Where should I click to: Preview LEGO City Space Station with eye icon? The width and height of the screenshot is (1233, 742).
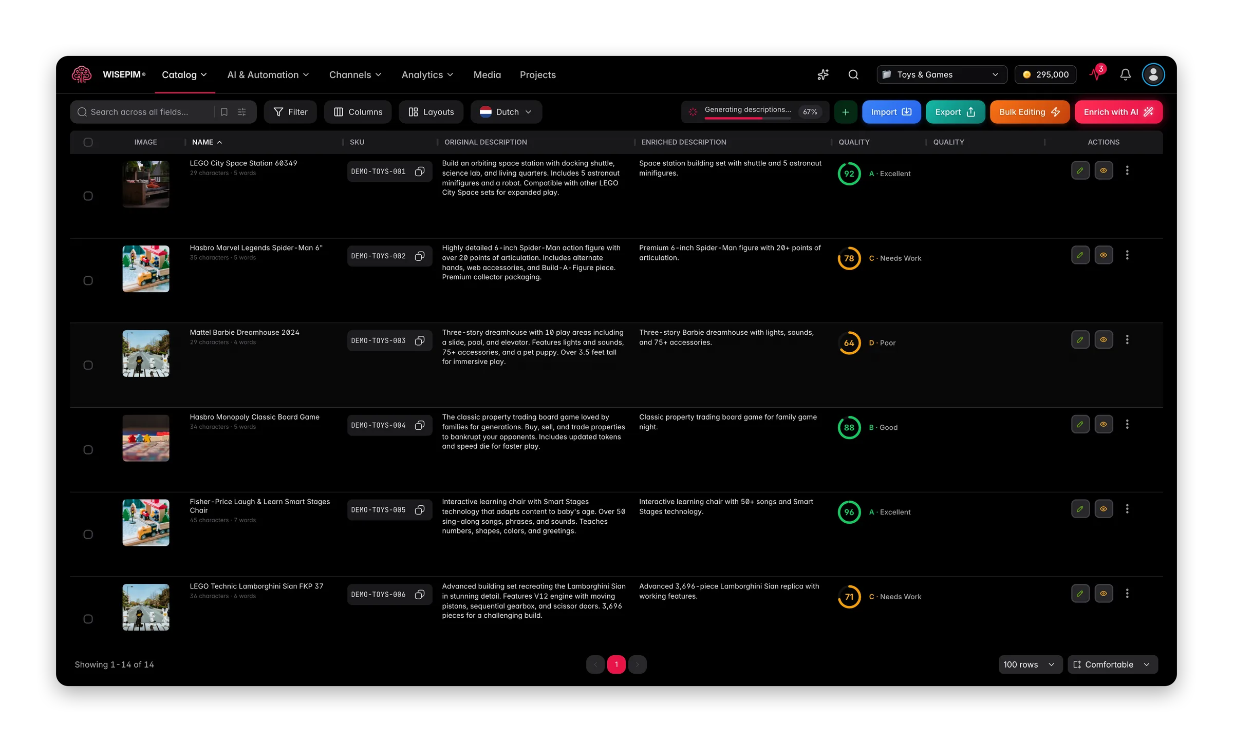click(1104, 170)
